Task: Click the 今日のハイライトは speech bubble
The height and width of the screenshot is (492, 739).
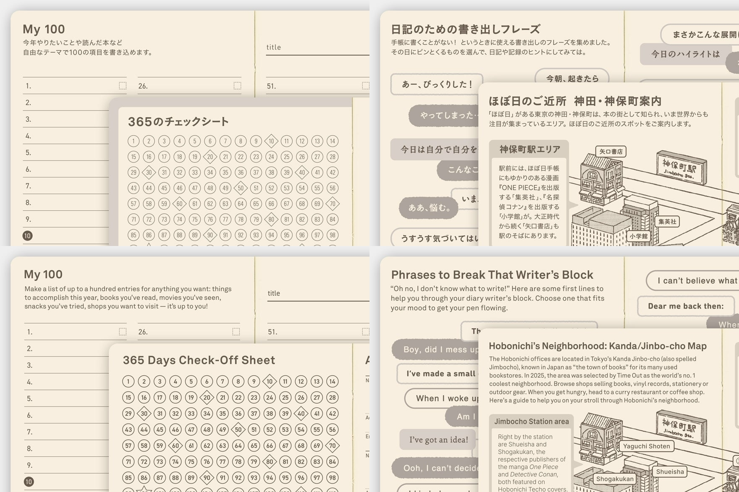Action: click(685, 54)
